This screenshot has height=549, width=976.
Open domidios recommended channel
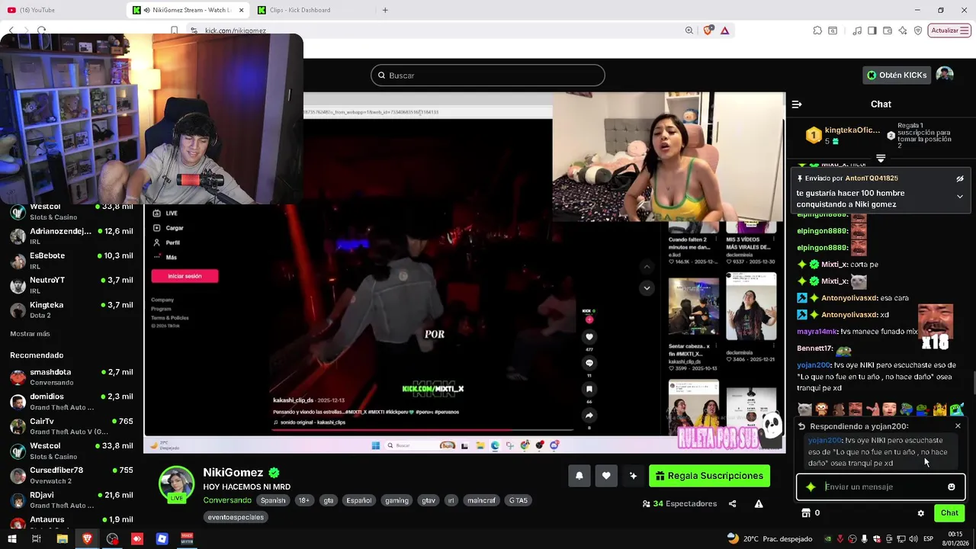(x=72, y=401)
